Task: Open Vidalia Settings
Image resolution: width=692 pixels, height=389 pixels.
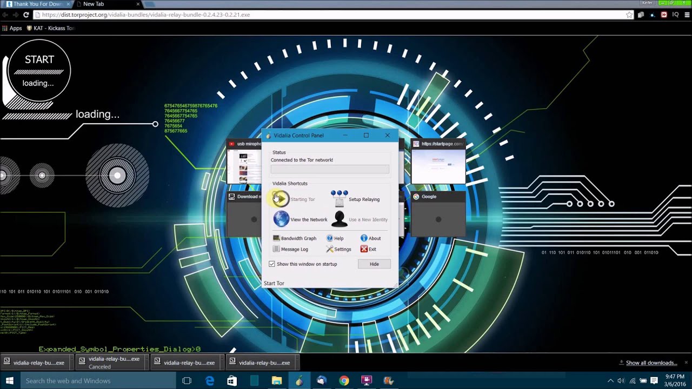Action: pyautogui.click(x=339, y=249)
